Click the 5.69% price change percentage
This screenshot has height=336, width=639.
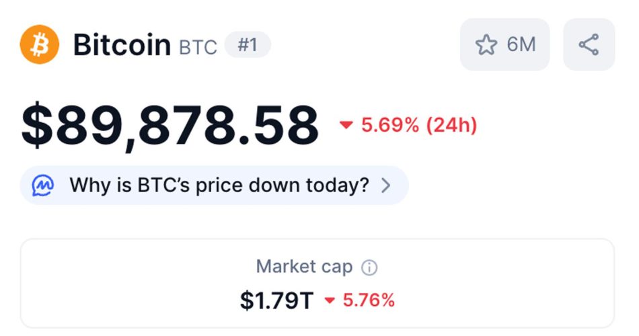(391, 125)
